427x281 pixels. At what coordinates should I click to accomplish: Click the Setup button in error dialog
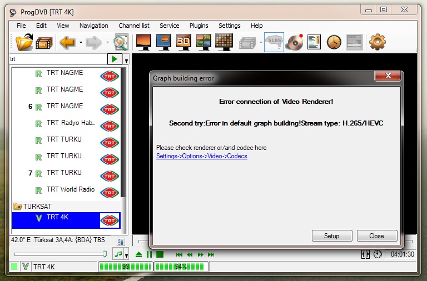(x=332, y=236)
